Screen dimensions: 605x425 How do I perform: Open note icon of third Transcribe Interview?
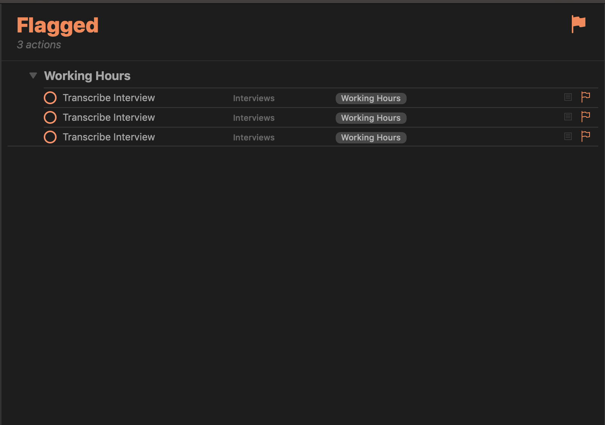pyautogui.click(x=568, y=137)
